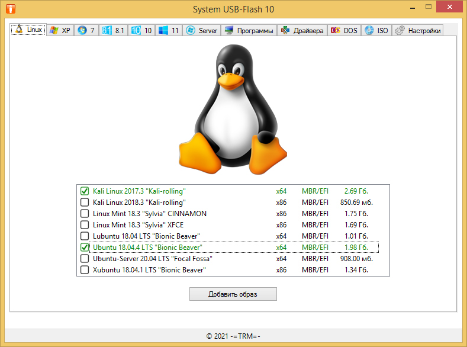Click the ISO disc icon
Screen dimensions: 467x347
coord(369,30)
